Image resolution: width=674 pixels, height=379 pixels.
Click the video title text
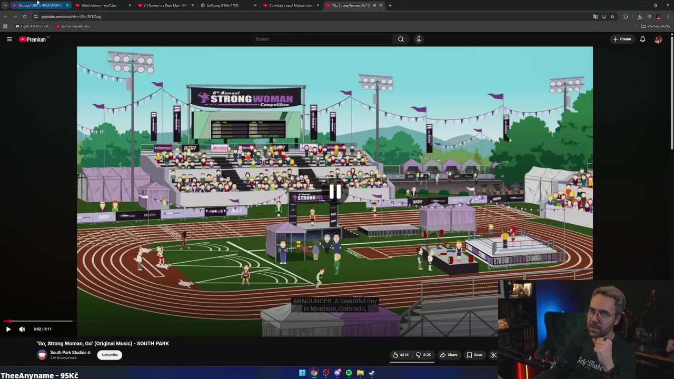tap(103, 343)
